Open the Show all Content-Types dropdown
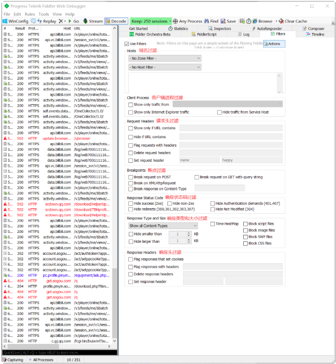Screen dimensions: 336x364 coord(163,226)
